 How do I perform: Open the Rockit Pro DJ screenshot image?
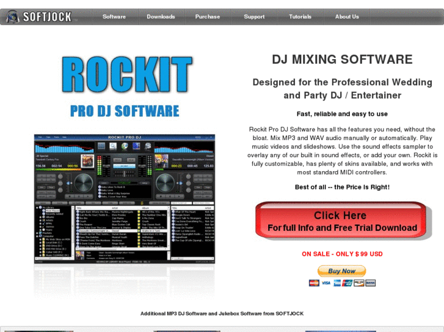tap(125, 199)
